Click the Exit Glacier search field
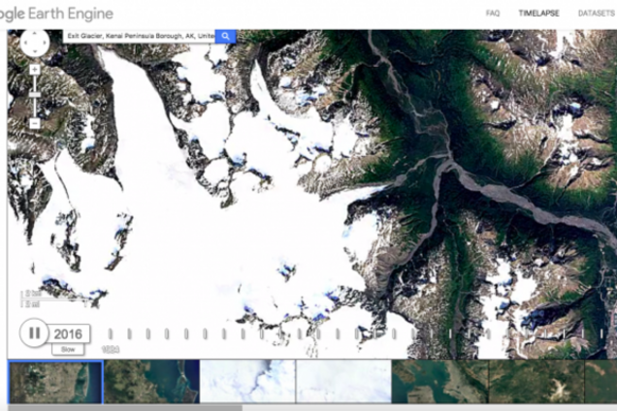The image size is (617, 411). 139,36
